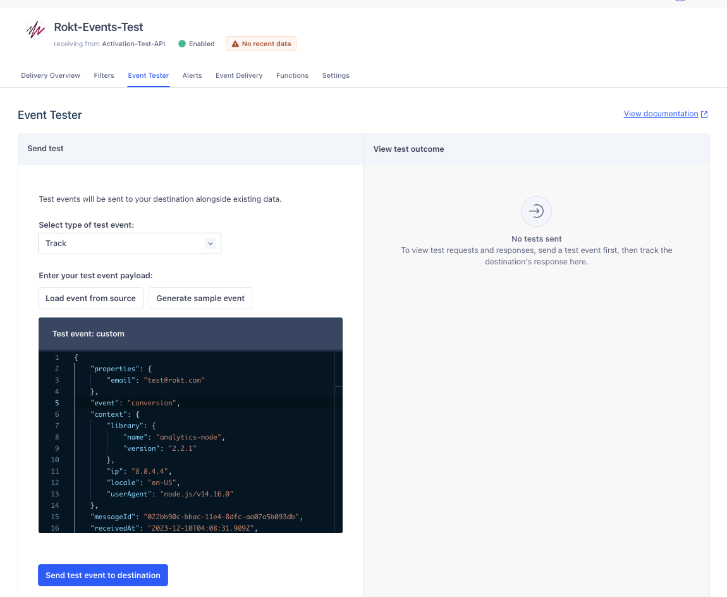Click Generate sample event button
The image size is (727, 597).
point(200,298)
